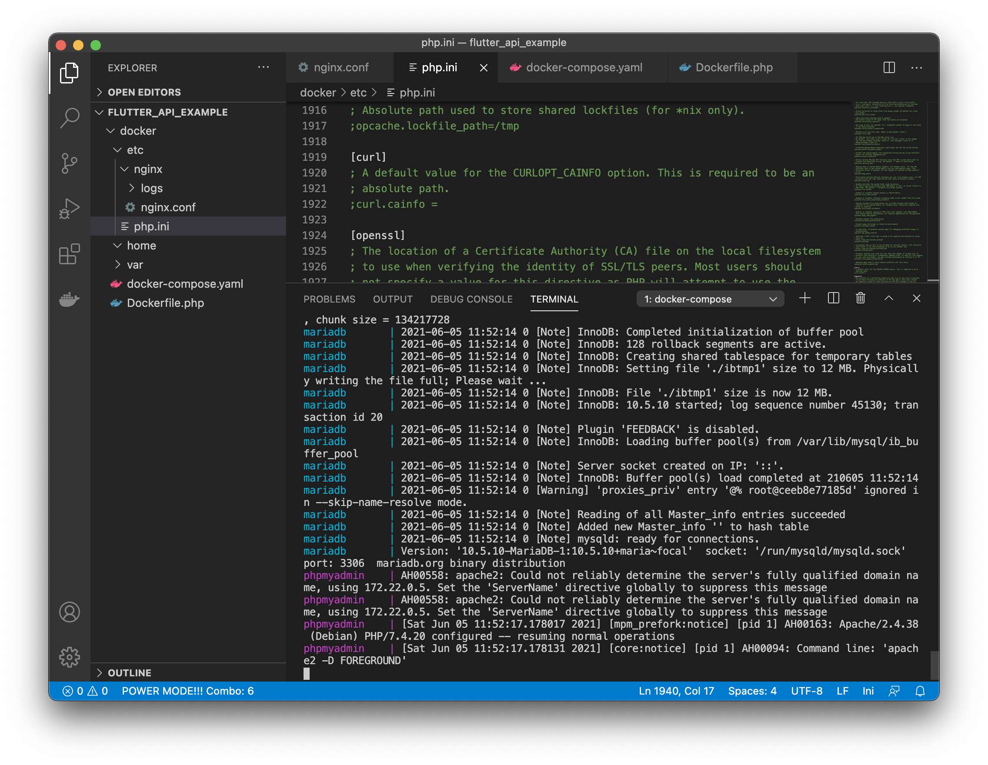This screenshot has width=988, height=765.
Task: Switch to the PROBLEMS panel tab
Action: (329, 299)
